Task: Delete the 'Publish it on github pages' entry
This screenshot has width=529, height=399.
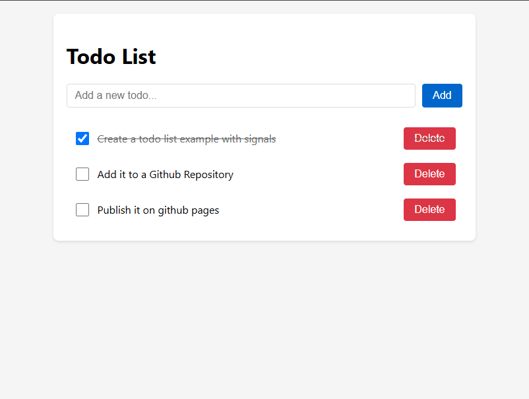Action: tap(429, 210)
